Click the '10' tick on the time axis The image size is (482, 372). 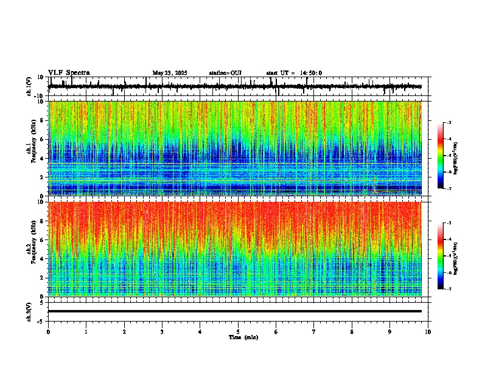tap(428, 332)
